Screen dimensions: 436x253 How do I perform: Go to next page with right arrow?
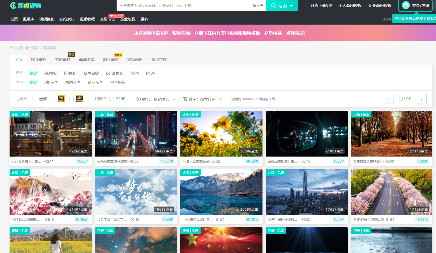click(x=421, y=99)
